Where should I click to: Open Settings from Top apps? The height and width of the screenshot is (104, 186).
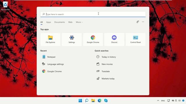[72, 39]
